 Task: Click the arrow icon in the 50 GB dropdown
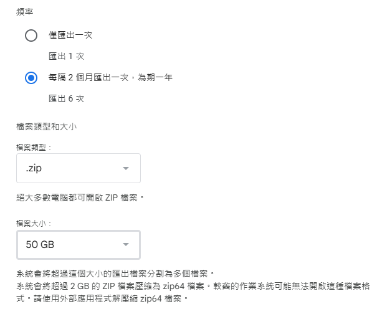(x=126, y=245)
